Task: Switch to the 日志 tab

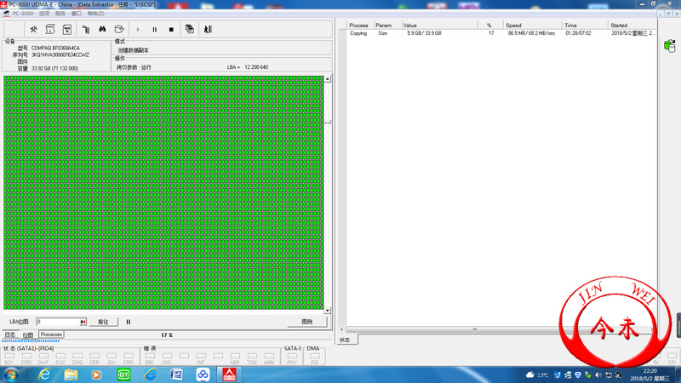Action: tap(11, 334)
